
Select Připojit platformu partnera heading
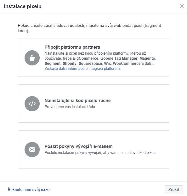72,47
